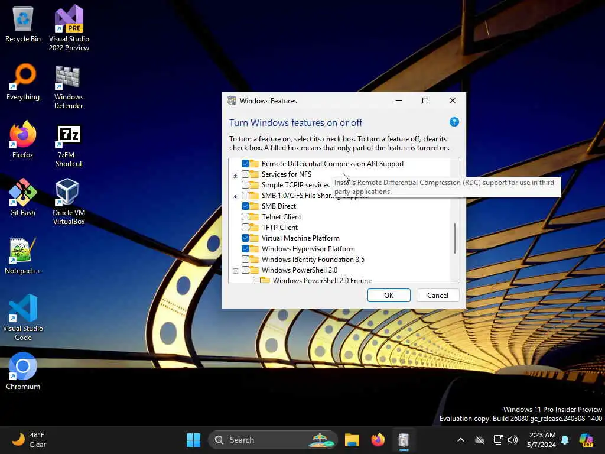Click the network status tray icon
The width and height of the screenshot is (605, 454).
coord(498,440)
